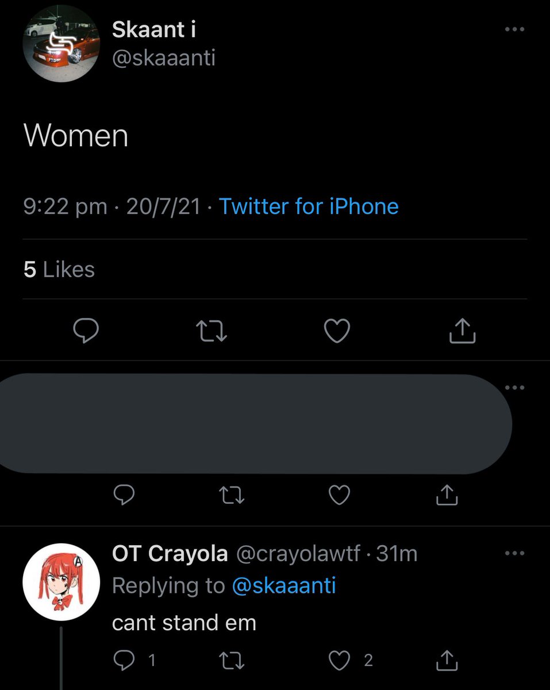Share the redacted tweet
Screen dimensions: 550x690
click(x=447, y=494)
